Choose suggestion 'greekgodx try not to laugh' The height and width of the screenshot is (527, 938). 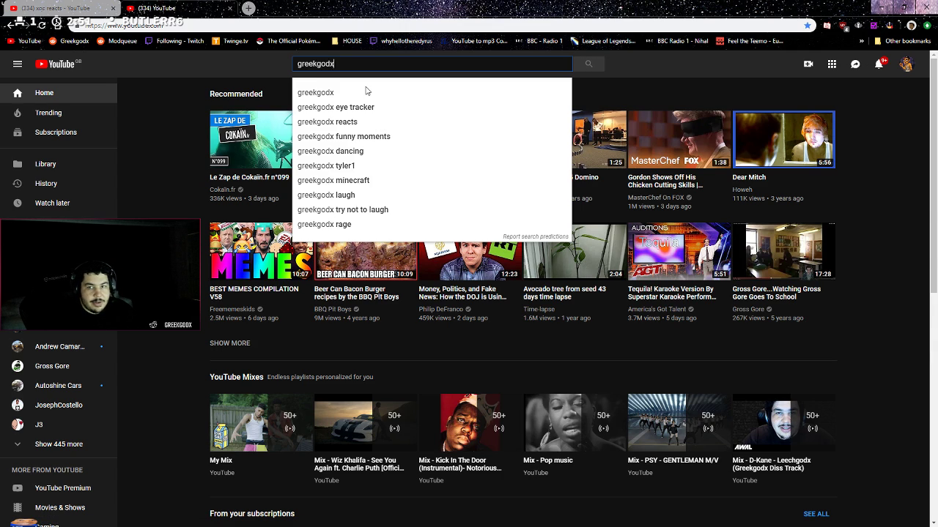click(x=432, y=209)
